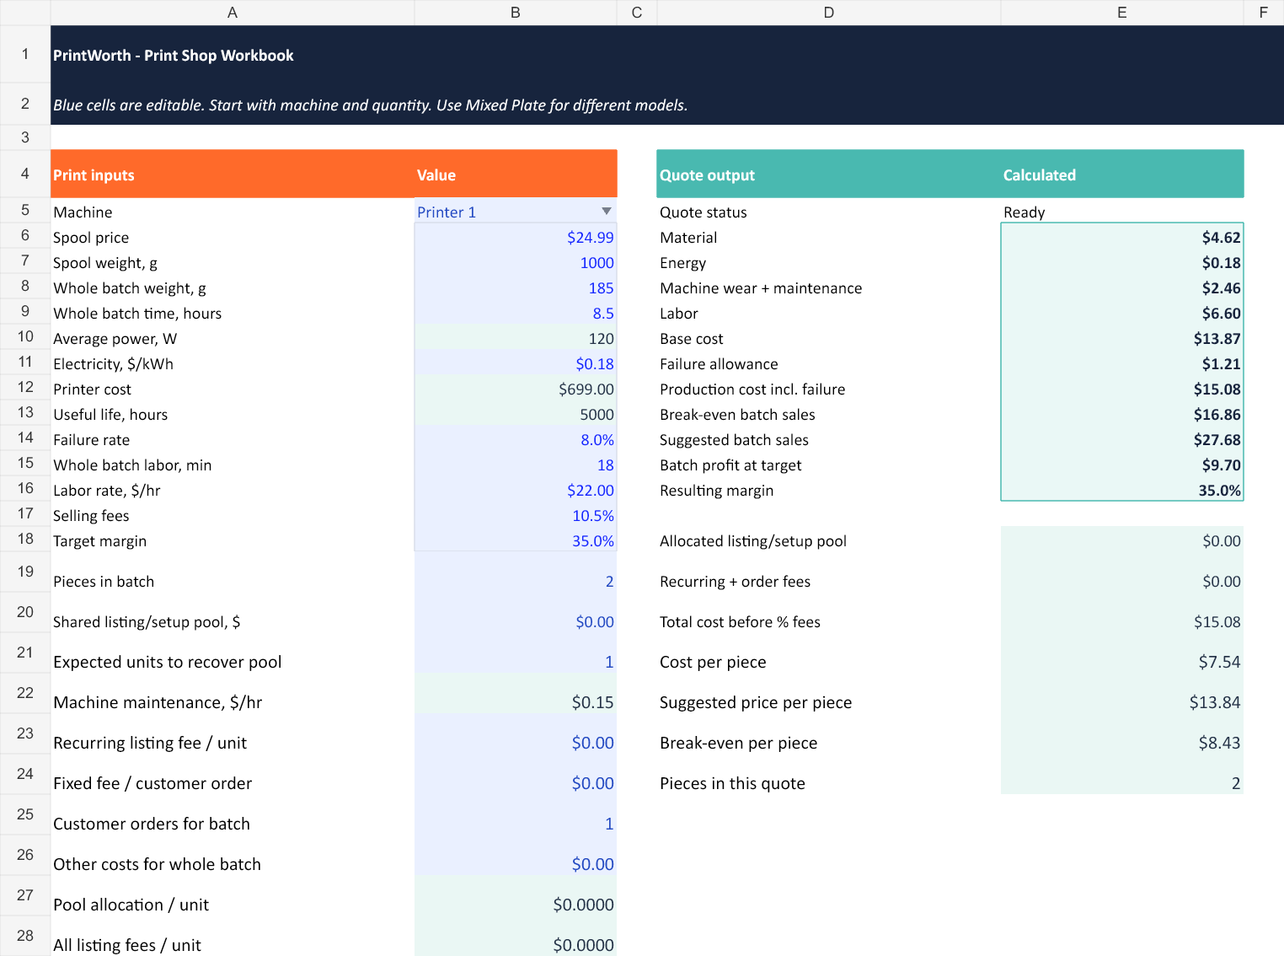This screenshot has width=1284, height=956.
Task: Select the Labor rate cell $22.00
Action: point(516,490)
